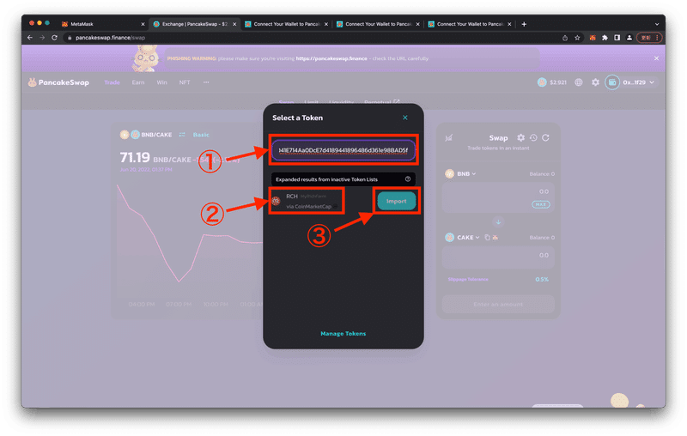Viewport: 687px width, 436px height.
Task: Bookmark this page with the star
Action: (x=577, y=38)
